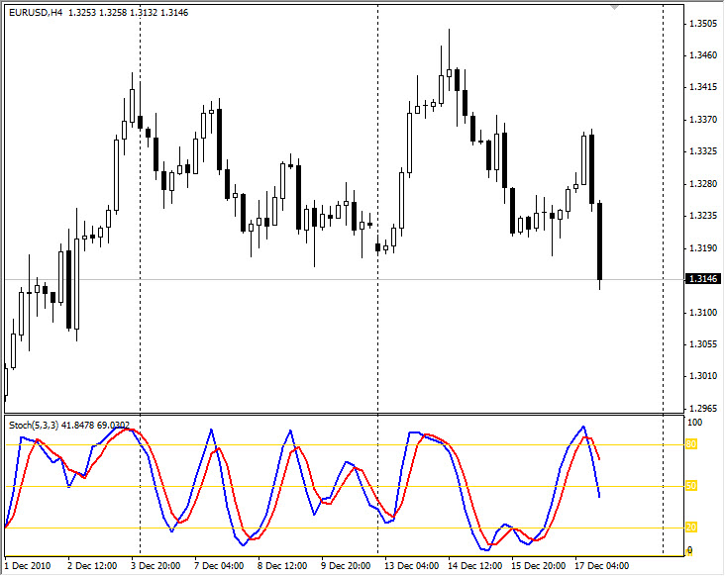Click the 3 Dec 20:00 time label
Viewport: 725px width, 576px height.
tap(155, 566)
